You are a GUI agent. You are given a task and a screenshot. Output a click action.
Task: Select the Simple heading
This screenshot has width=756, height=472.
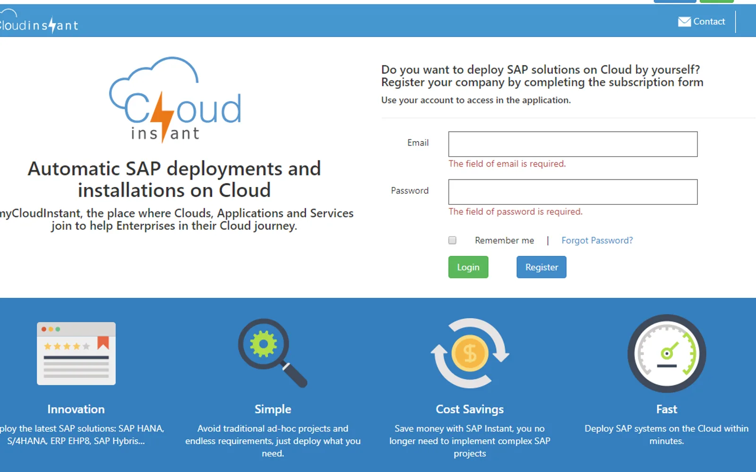pos(273,409)
